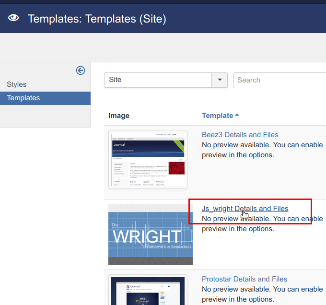Open Beez3 Details and Files link
Screen dimensions: 326x305
click(x=240, y=135)
